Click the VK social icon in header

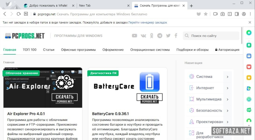click(143, 36)
